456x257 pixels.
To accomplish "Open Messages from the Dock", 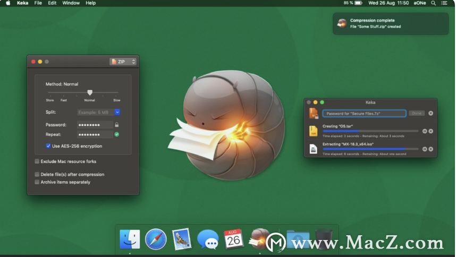I will point(208,239).
